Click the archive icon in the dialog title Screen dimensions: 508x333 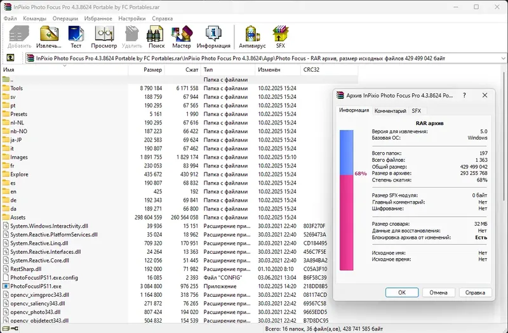tap(340, 95)
